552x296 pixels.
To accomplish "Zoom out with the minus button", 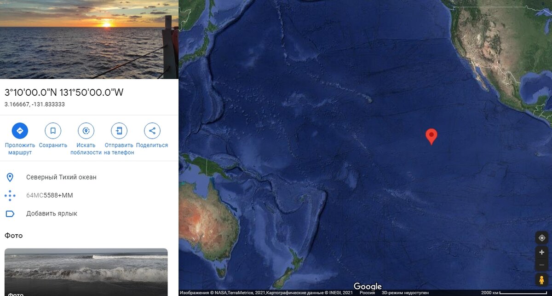I will tap(542, 265).
